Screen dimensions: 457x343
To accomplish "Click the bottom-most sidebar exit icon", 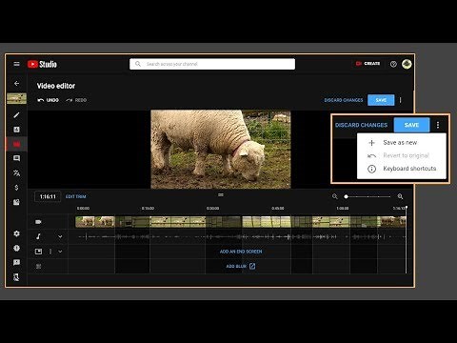I will 16,277.
